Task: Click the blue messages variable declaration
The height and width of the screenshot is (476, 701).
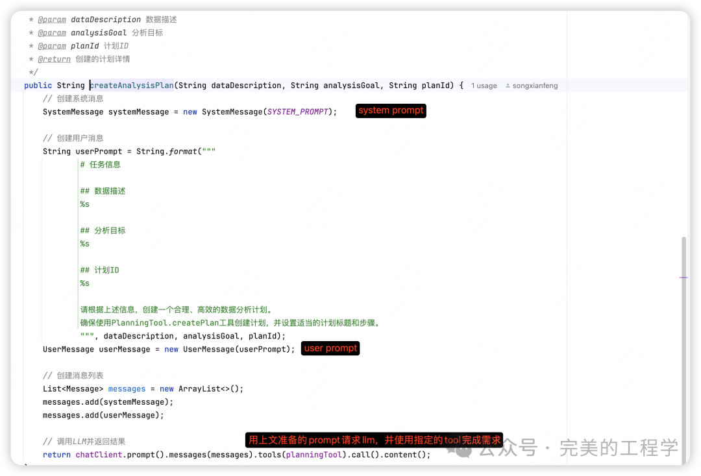Action: click(127, 389)
